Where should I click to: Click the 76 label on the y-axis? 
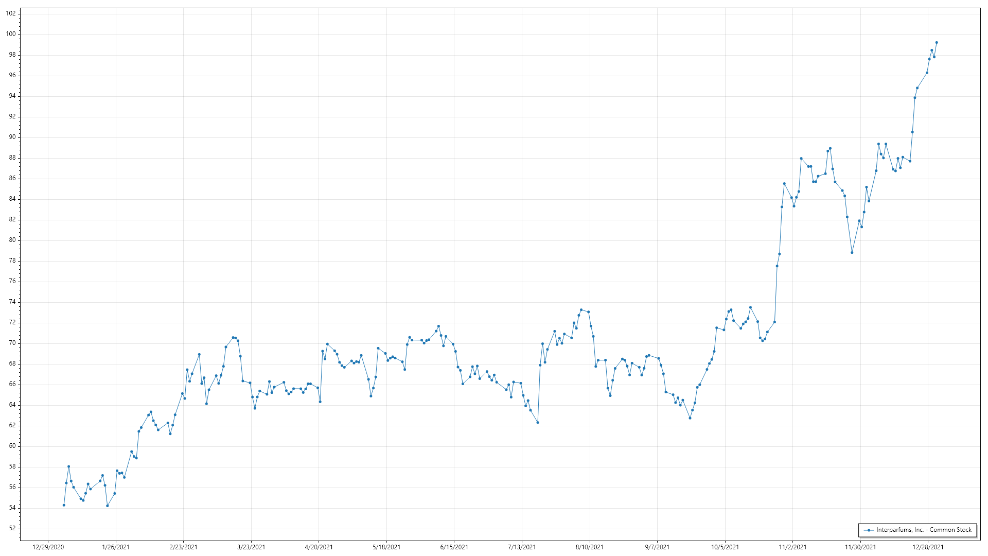(12, 282)
